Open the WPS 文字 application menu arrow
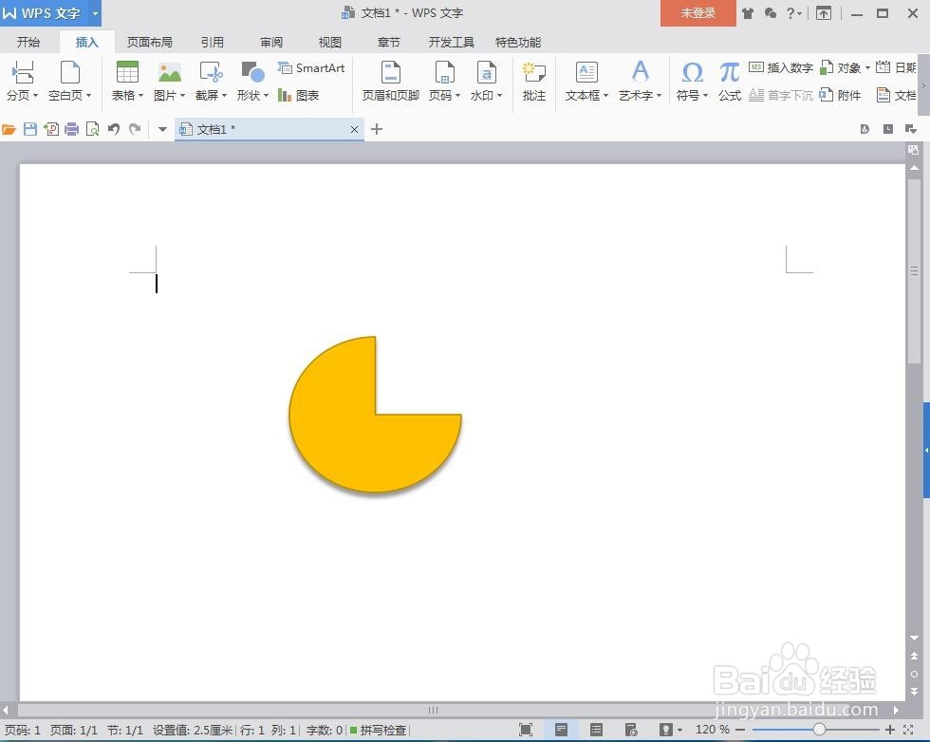The width and height of the screenshot is (930, 742). [95, 13]
